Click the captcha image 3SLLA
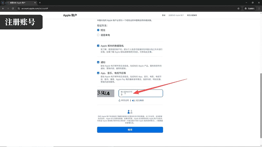262x147 pixels. pyautogui.click(x=106, y=93)
